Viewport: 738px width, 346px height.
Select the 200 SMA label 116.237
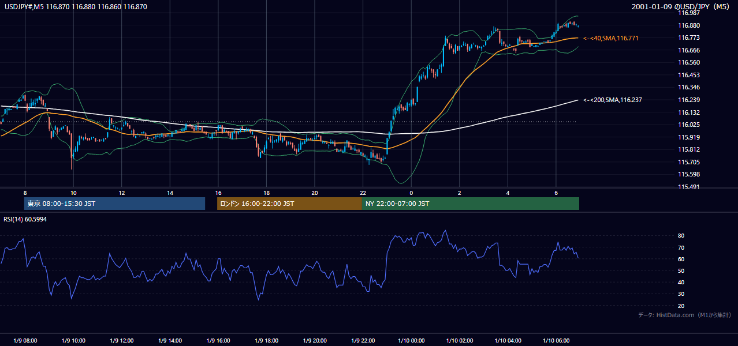click(613, 100)
